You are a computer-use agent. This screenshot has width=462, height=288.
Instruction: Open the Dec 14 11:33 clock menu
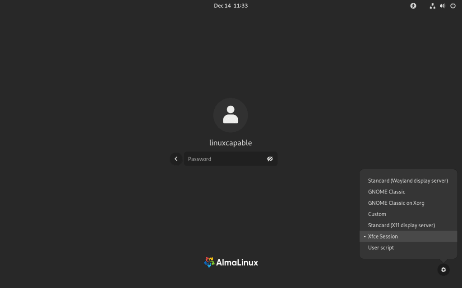(x=231, y=5)
